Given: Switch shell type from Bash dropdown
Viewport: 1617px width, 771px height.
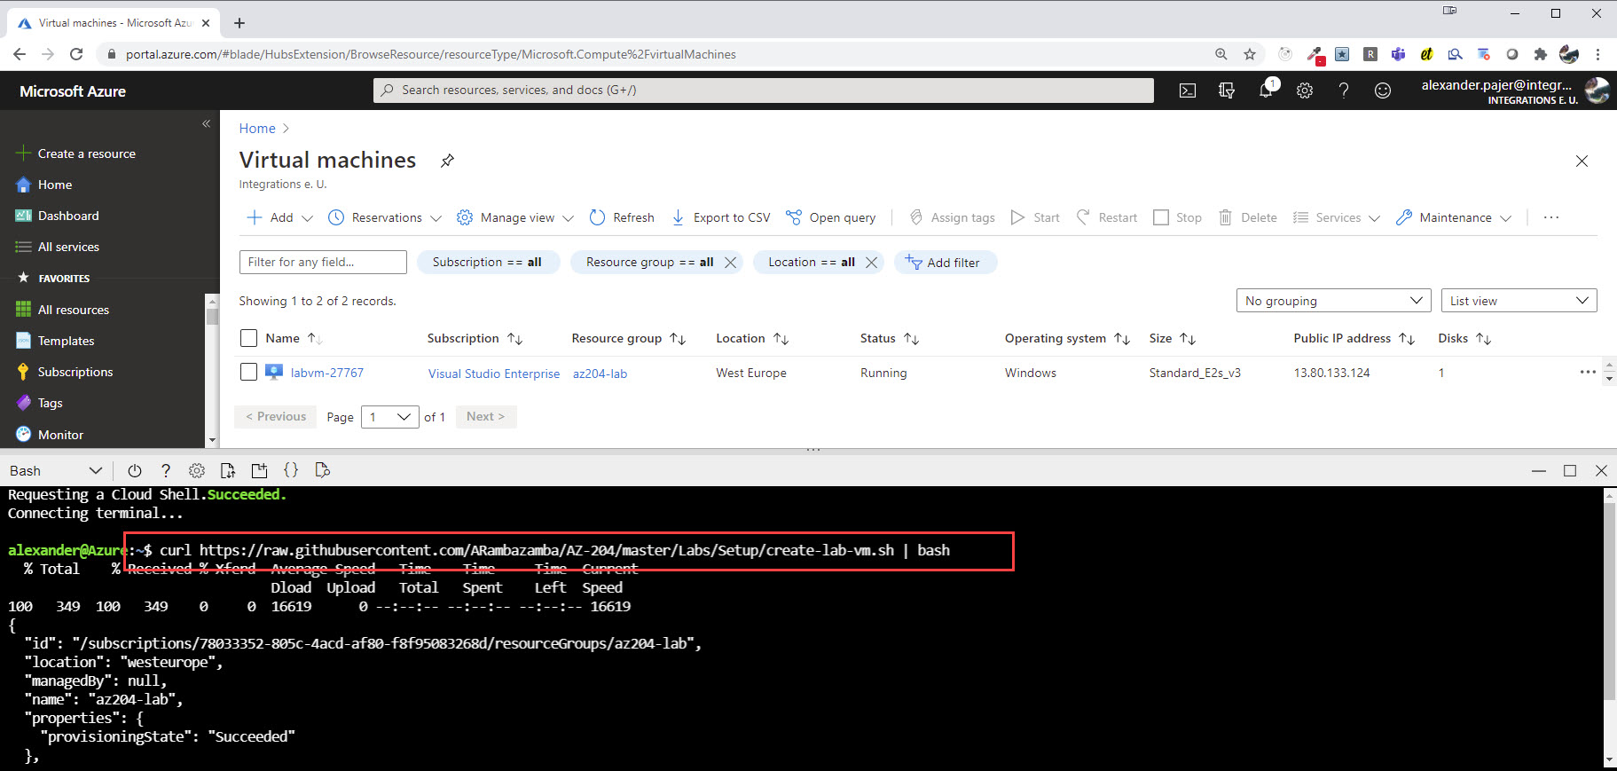Looking at the screenshot, I should pyautogui.click(x=56, y=471).
